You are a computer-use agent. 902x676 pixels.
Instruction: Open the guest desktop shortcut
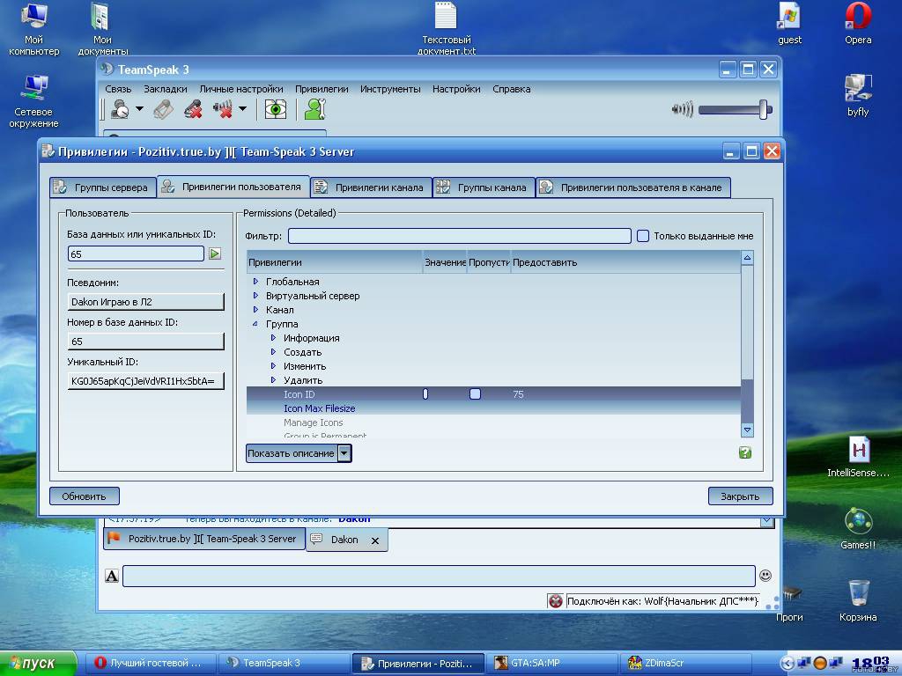[789, 24]
